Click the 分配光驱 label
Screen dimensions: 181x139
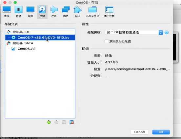tap(94, 33)
